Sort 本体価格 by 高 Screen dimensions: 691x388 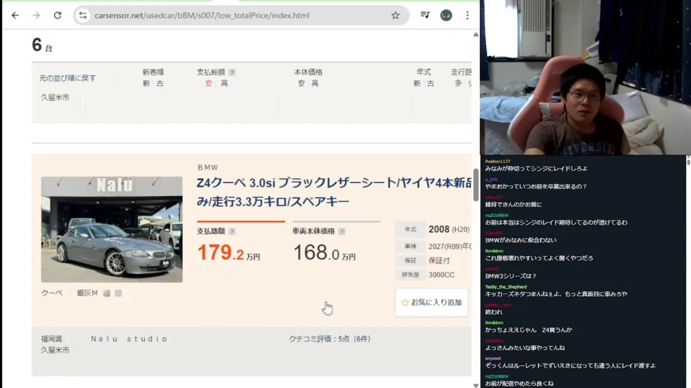315,84
